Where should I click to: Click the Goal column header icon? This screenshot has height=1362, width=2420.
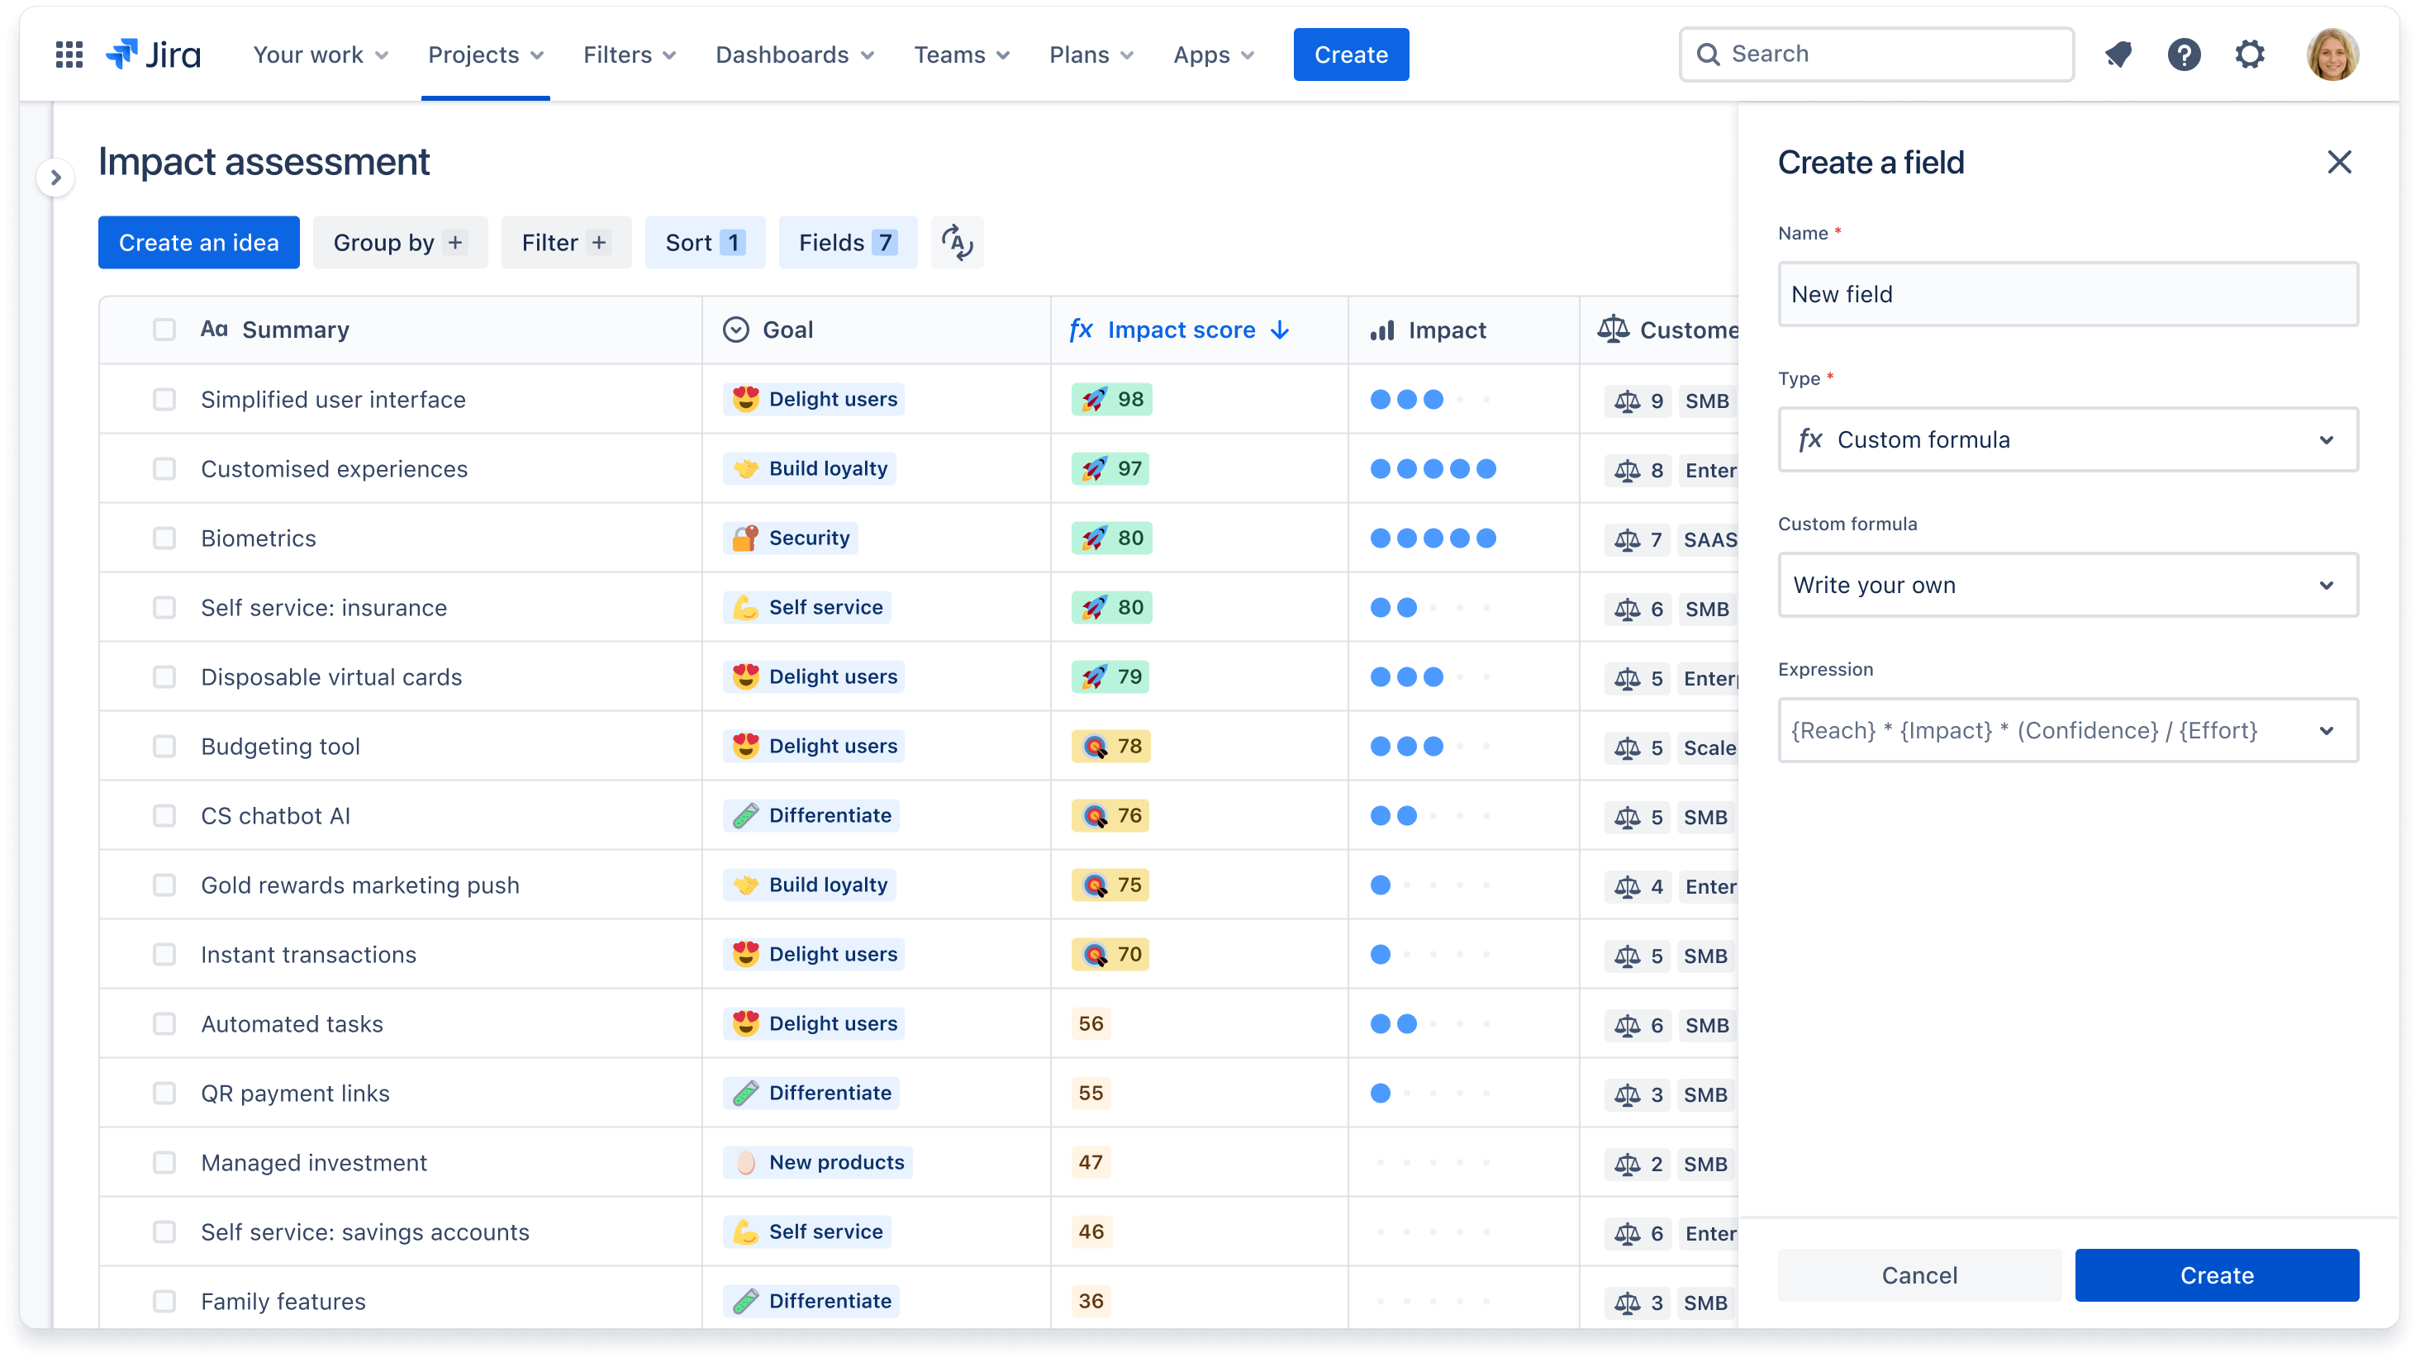pyautogui.click(x=736, y=329)
